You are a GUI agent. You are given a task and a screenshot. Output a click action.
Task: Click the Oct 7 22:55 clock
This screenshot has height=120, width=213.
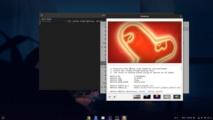(187, 118)
